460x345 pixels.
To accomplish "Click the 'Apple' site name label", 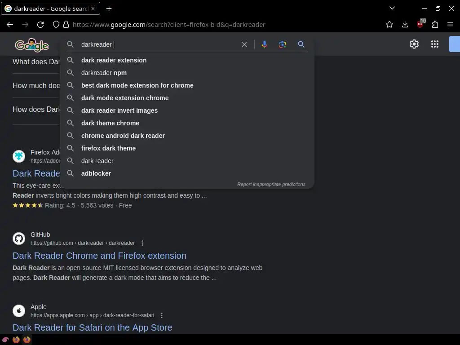I will point(39,306).
